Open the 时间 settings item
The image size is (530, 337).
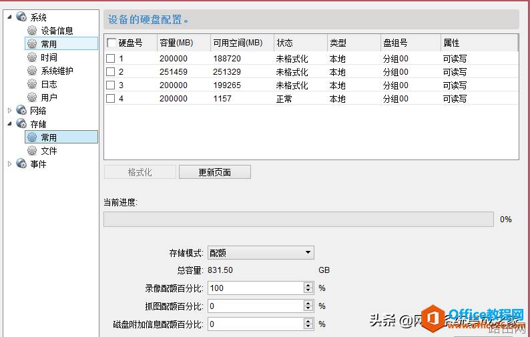pos(49,57)
